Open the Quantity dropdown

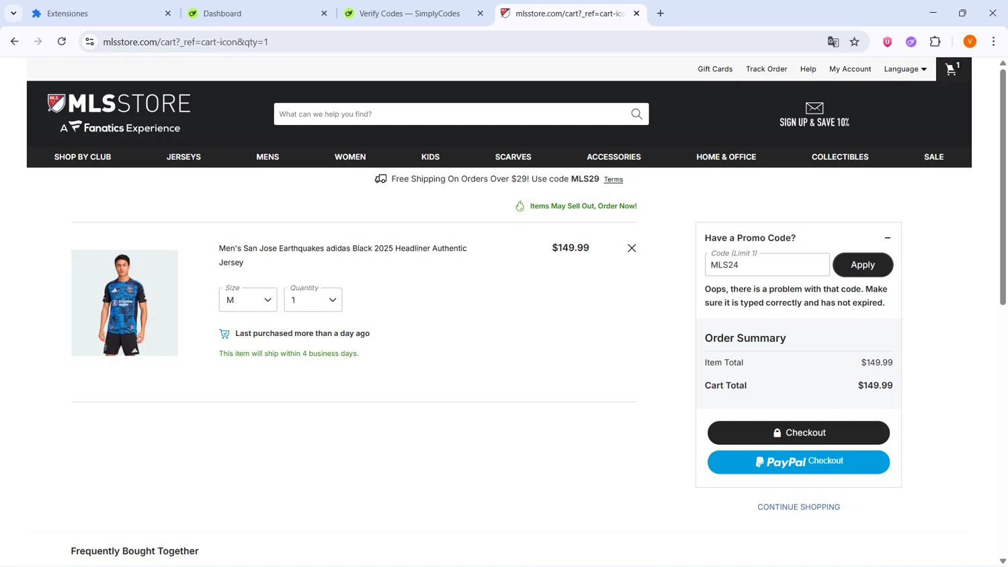[313, 300]
